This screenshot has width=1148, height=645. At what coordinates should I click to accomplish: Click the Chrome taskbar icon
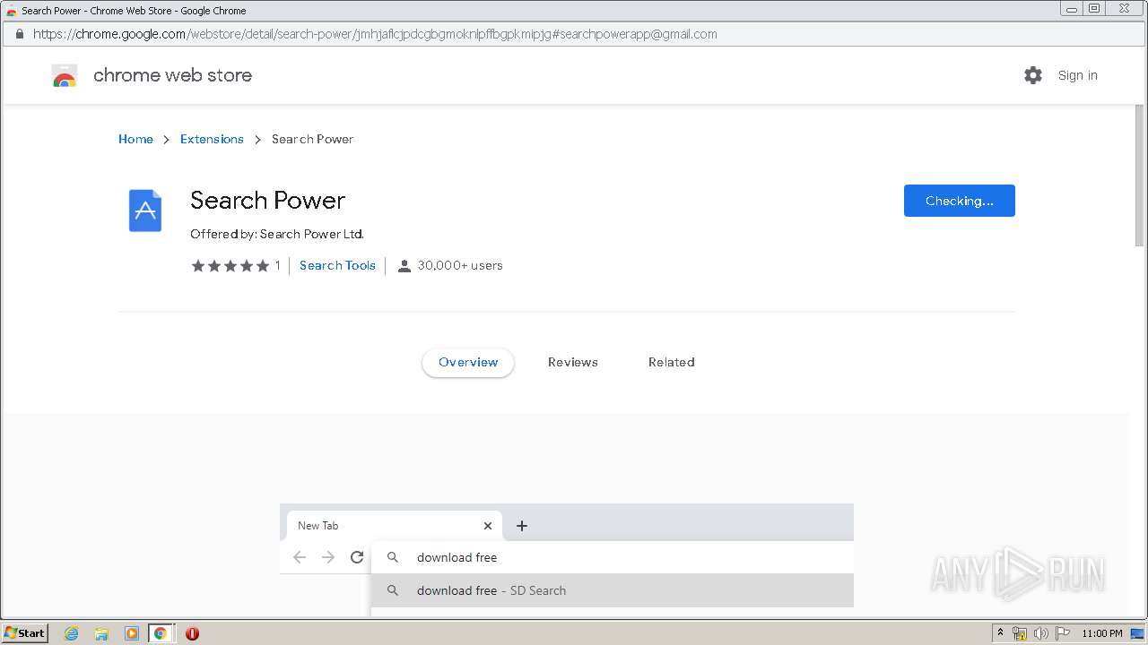click(x=161, y=633)
